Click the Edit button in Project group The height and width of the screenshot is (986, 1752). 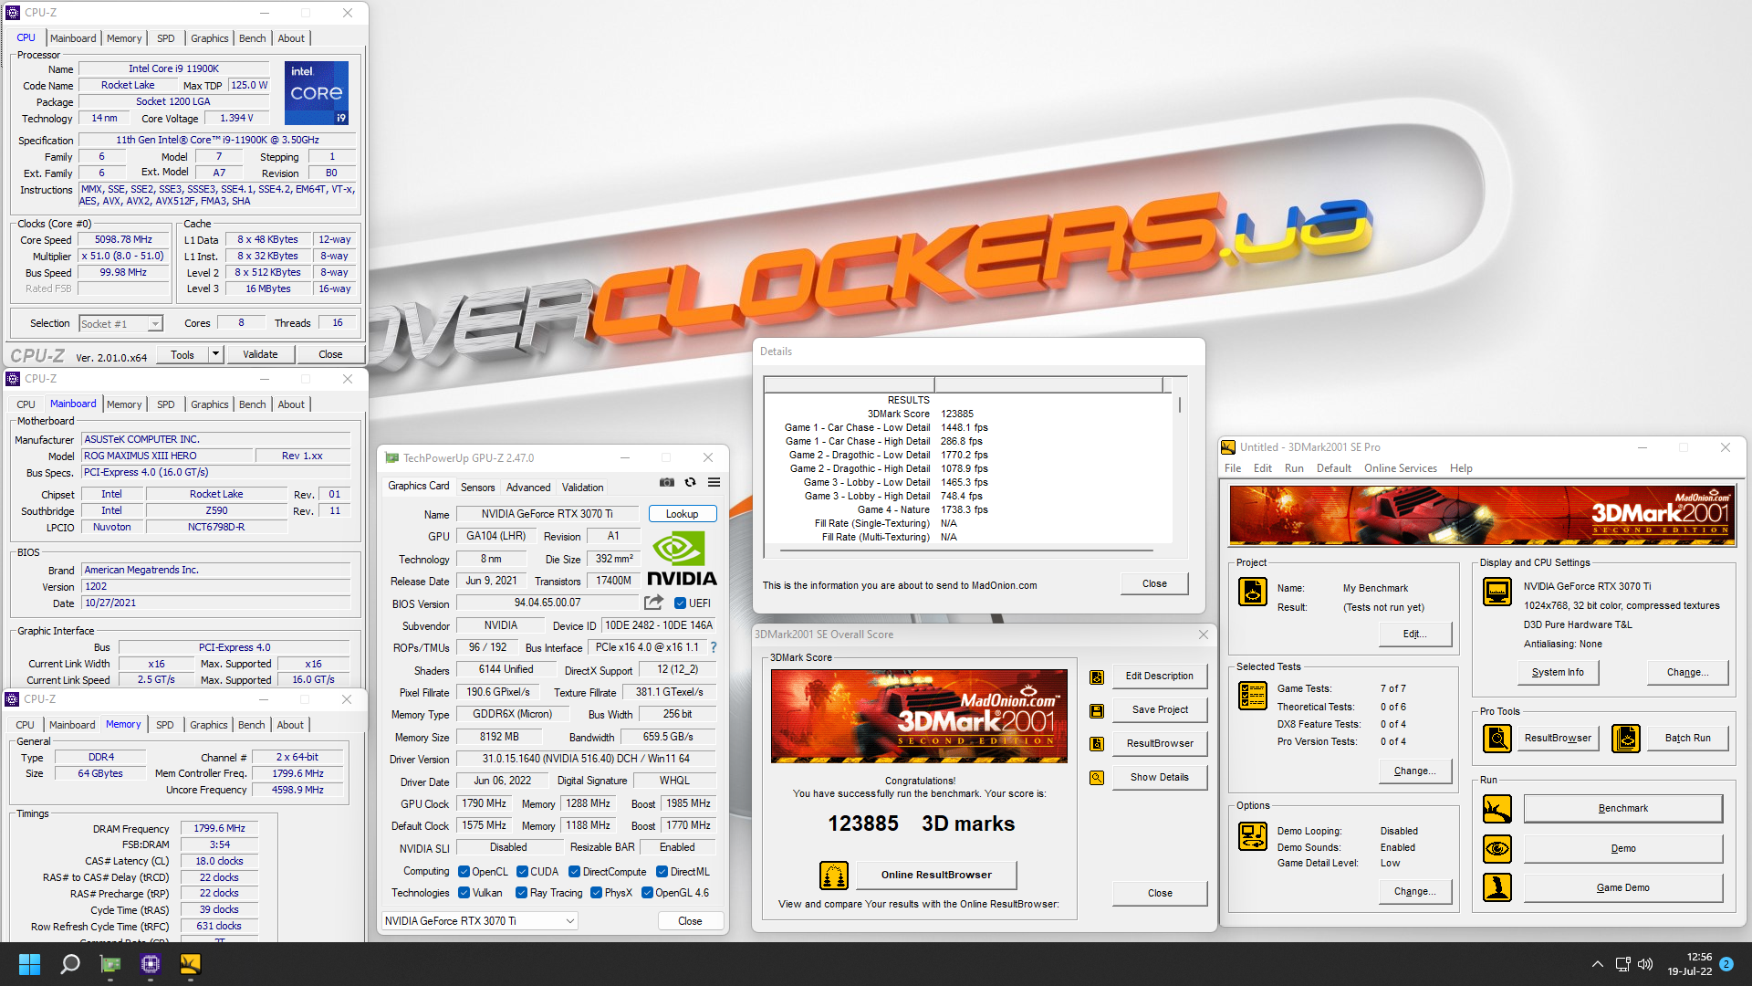[1415, 635]
